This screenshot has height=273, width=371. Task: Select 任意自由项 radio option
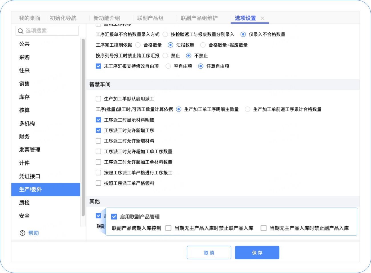(x=201, y=66)
